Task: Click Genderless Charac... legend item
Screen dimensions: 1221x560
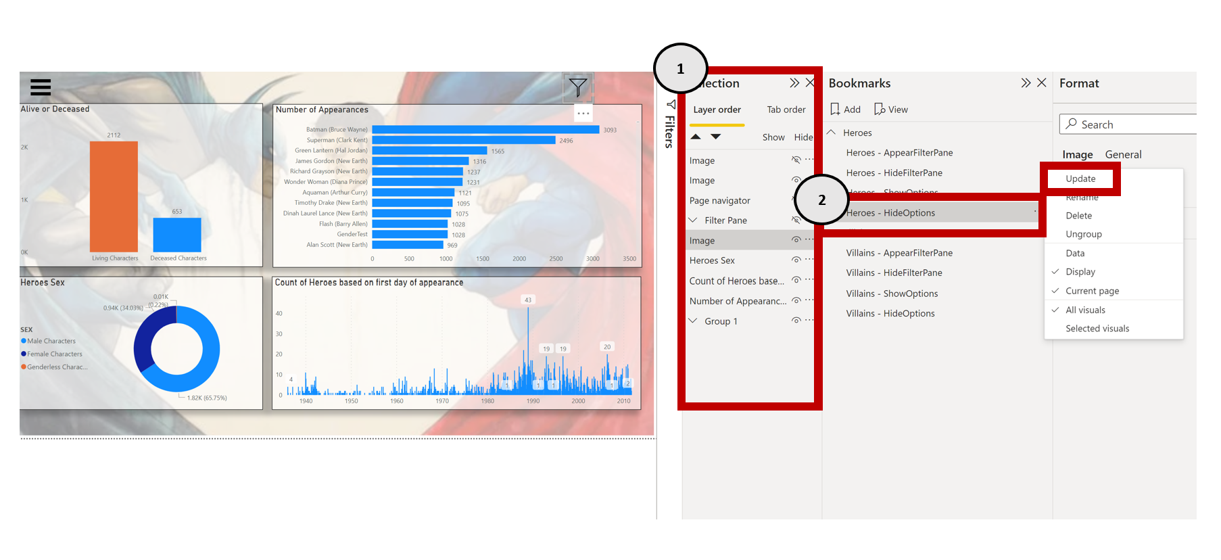Action: tap(54, 367)
